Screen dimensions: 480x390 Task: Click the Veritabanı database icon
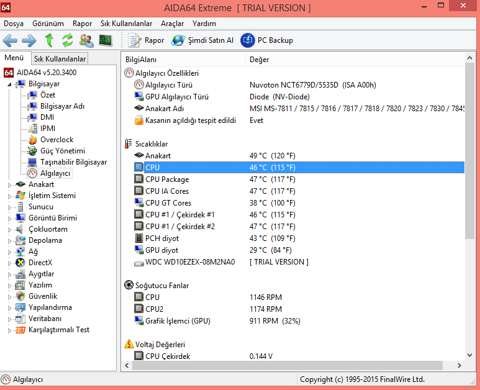pos(20,319)
